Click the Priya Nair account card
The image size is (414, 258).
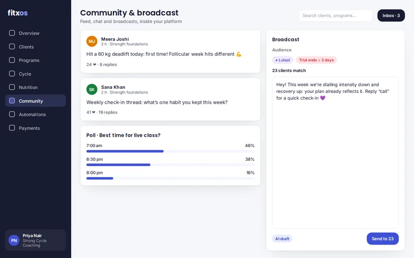point(35,240)
